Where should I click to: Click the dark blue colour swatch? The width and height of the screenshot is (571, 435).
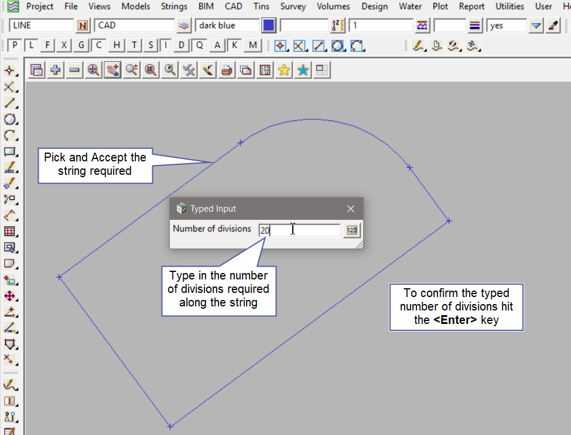(269, 26)
